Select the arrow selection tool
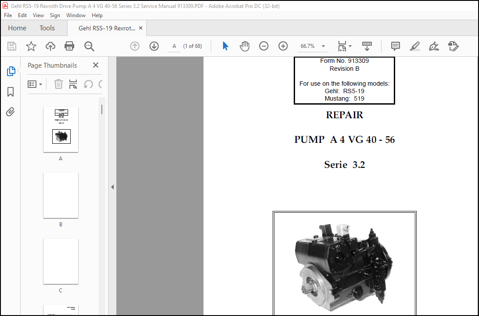Screen dimensions: 479x316 tap(225, 46)
